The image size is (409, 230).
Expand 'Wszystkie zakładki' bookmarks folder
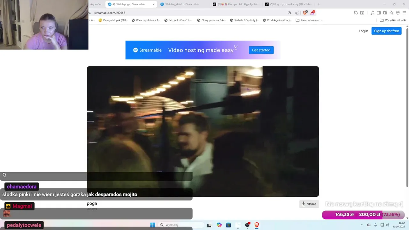coord(393,20)
